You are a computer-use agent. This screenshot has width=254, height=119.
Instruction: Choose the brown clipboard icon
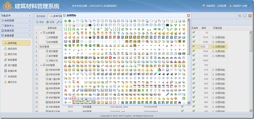pos(175,66)
